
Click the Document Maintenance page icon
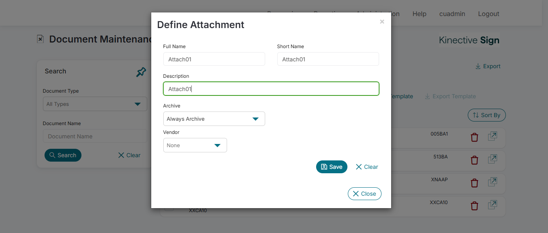click(x=40, y=39)
